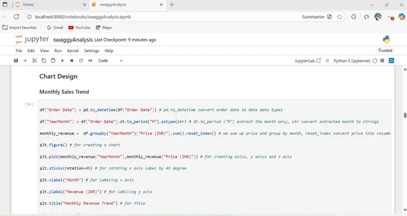407x216 pixels.
Task: Open the Maps bookmark
Action: [104, 28]
